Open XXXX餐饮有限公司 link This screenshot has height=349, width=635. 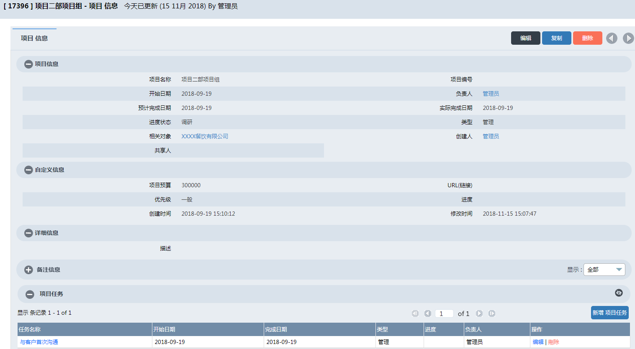click(205, 136)
